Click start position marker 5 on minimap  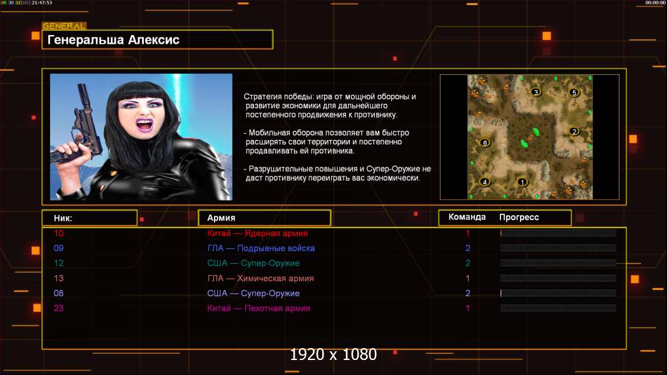point(574,92)
